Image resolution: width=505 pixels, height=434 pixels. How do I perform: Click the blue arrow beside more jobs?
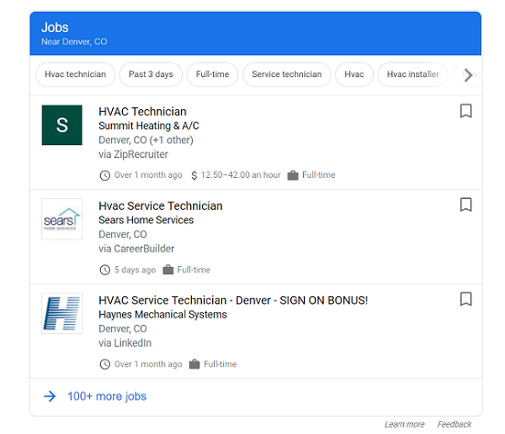[x=50, y=396]
